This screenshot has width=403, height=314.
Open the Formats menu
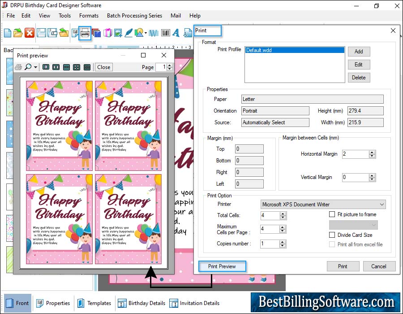coord(89,16)
